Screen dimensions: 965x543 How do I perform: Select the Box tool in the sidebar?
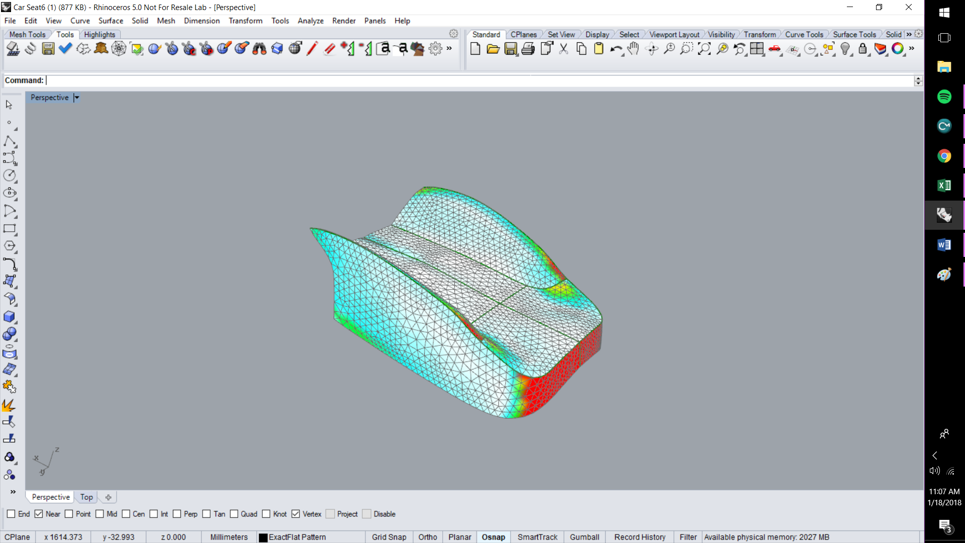pos(9,317)
